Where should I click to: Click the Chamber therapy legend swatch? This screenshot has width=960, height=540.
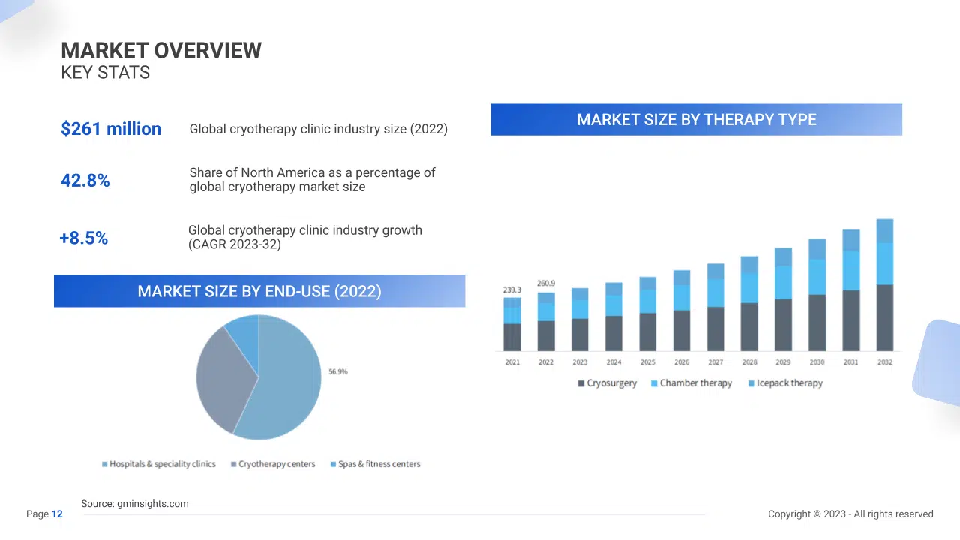click(x=654, y=383)
